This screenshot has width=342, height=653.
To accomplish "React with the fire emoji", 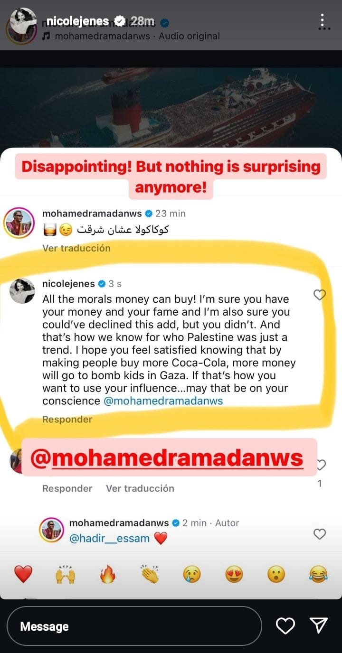I will (107, 575).
